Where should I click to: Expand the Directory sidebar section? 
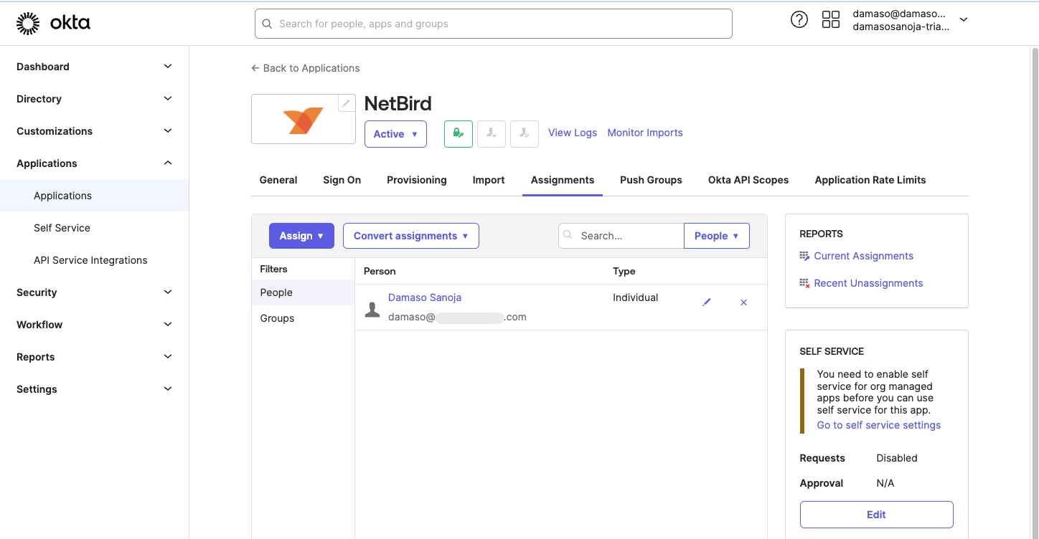click(x=93, y=98)
